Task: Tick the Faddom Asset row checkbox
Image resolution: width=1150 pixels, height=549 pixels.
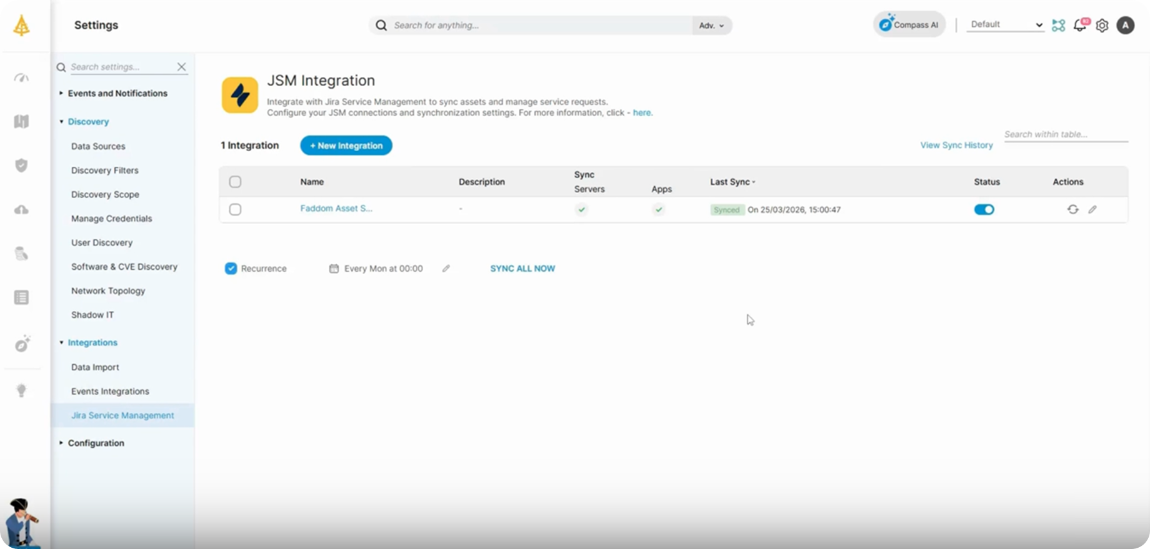Action: coord(235,209)
